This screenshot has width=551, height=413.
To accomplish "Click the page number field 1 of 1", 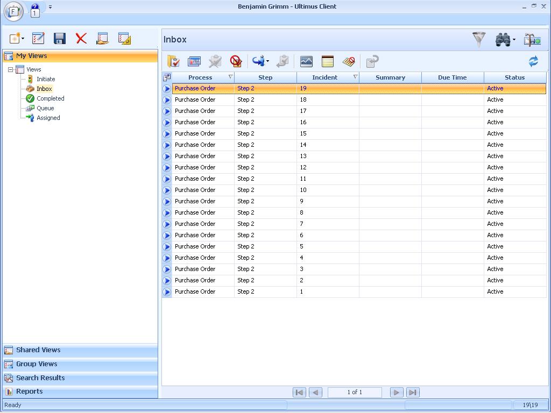I will pos(355,392).
